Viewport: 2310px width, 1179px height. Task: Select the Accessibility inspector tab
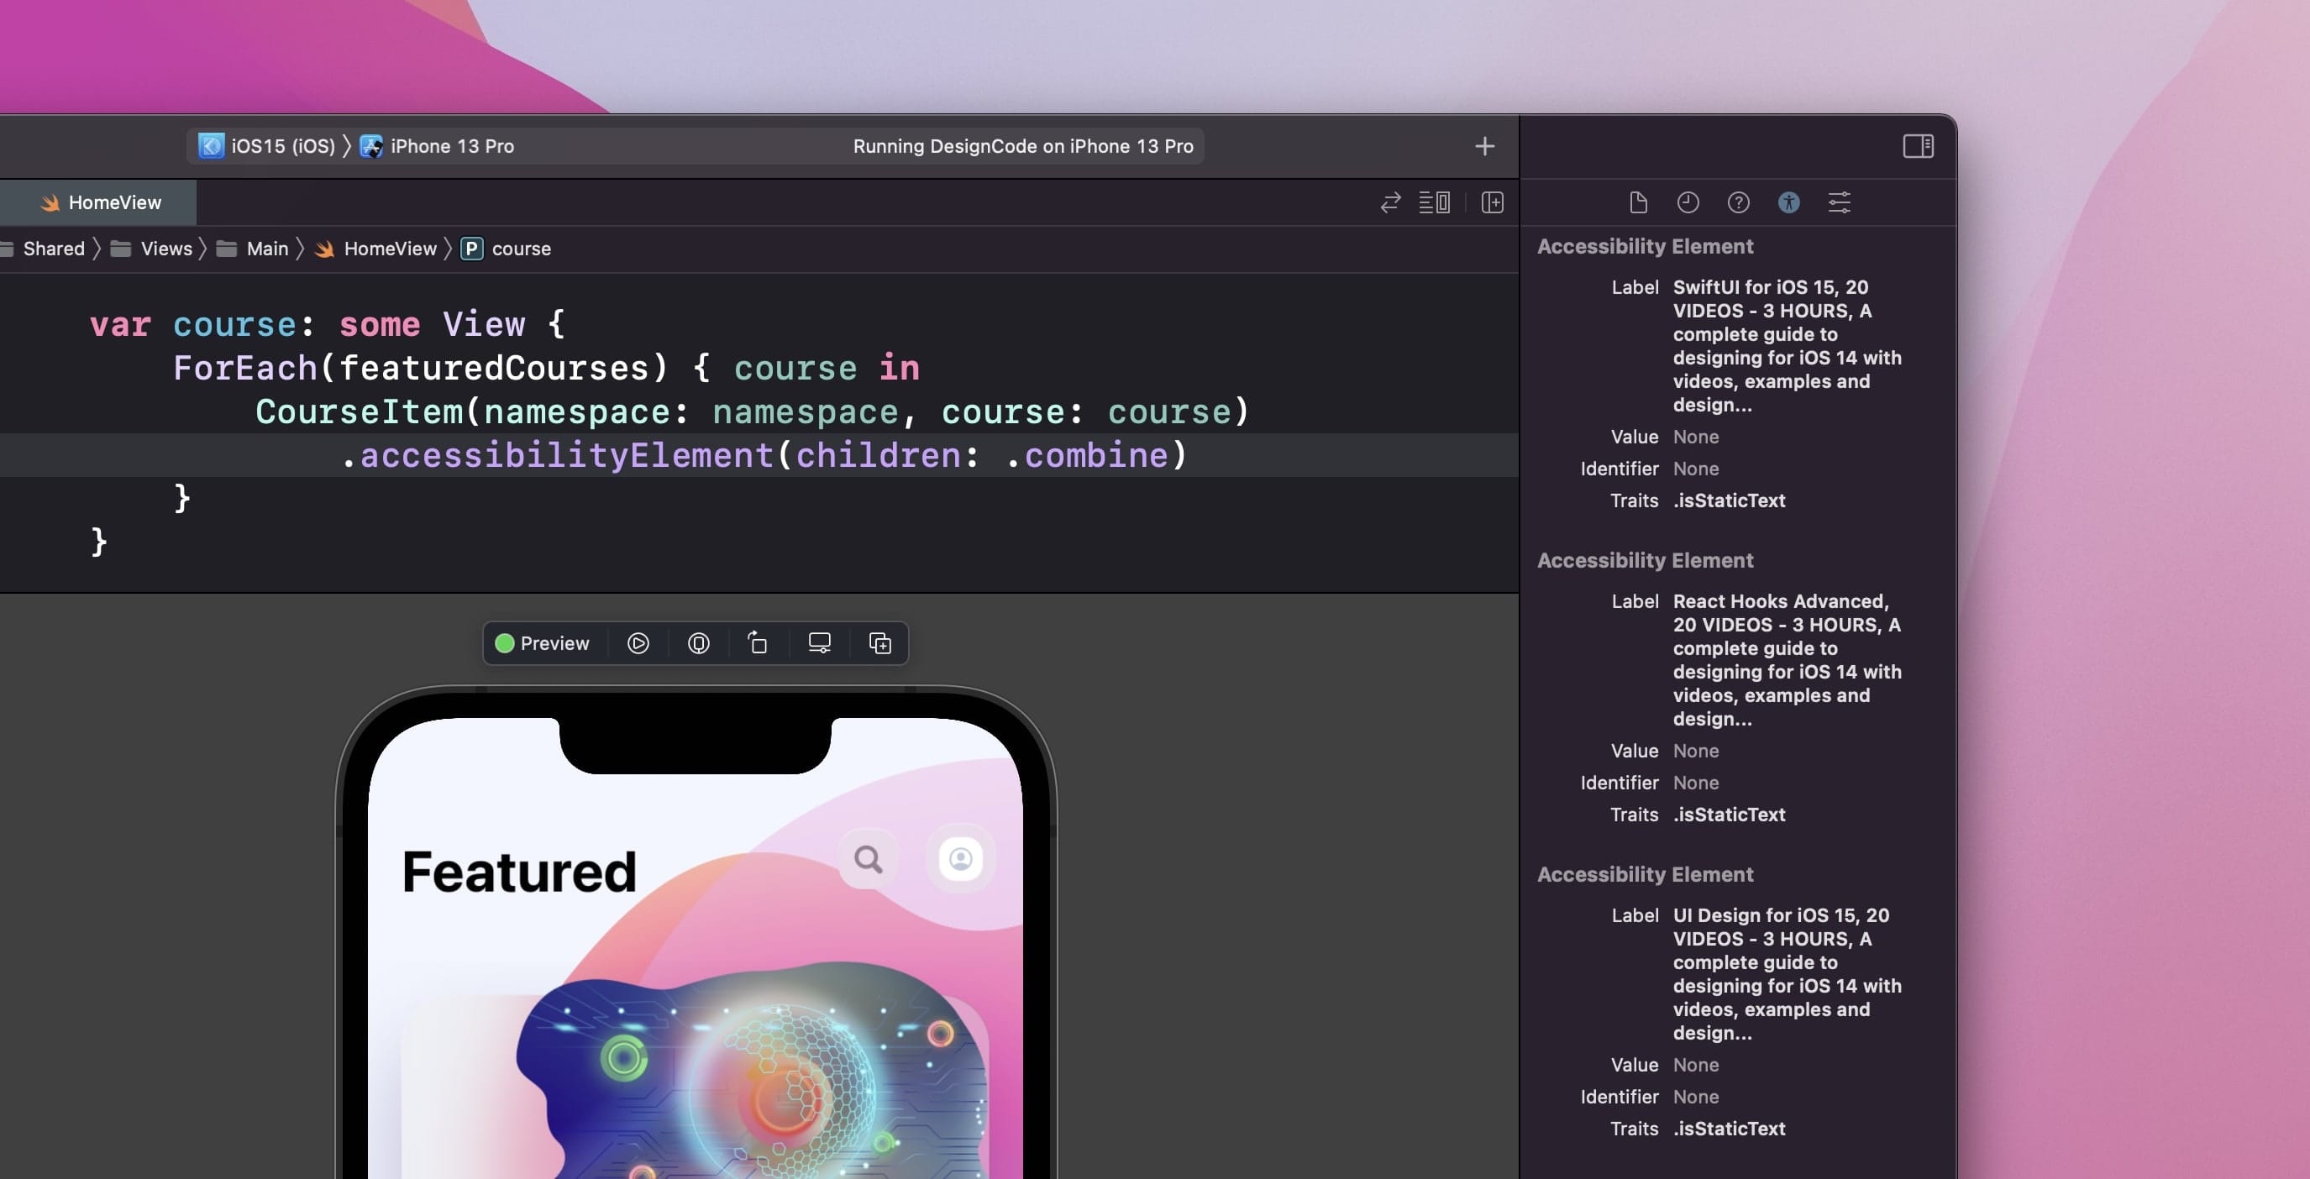[1788, 202]
